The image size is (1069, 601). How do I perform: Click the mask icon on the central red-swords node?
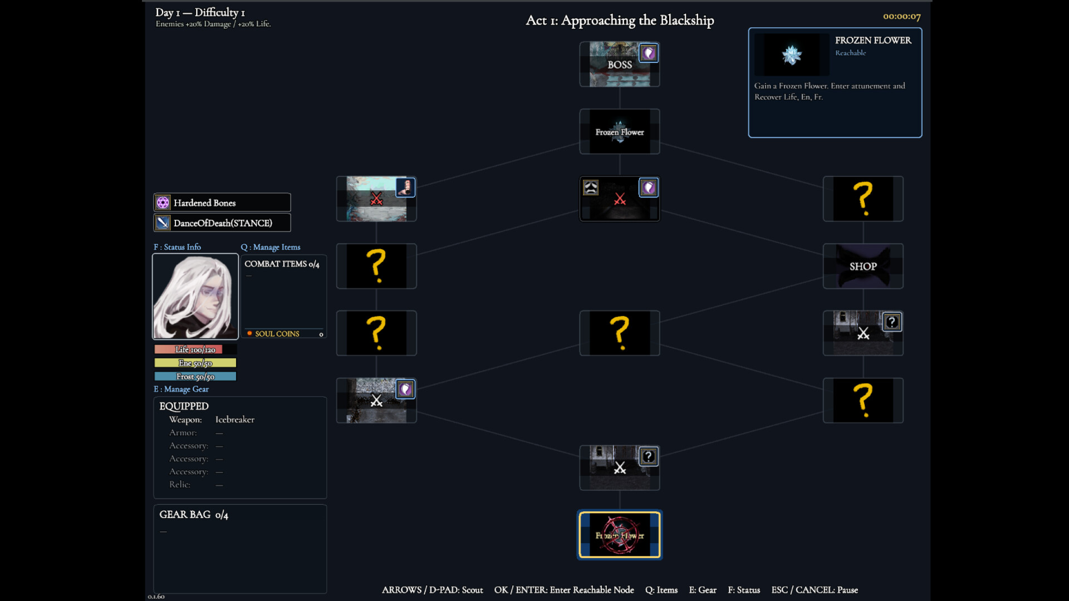pos(591,188)
